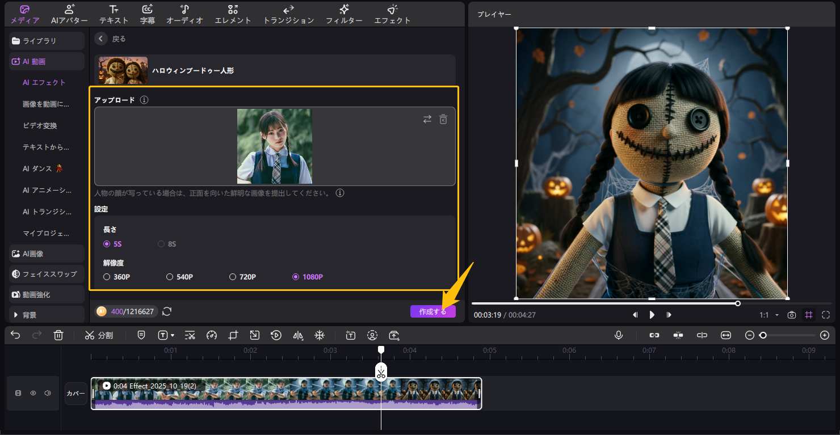Click the timeline zoom slider handle
The image size is (840, 435).
763,335
